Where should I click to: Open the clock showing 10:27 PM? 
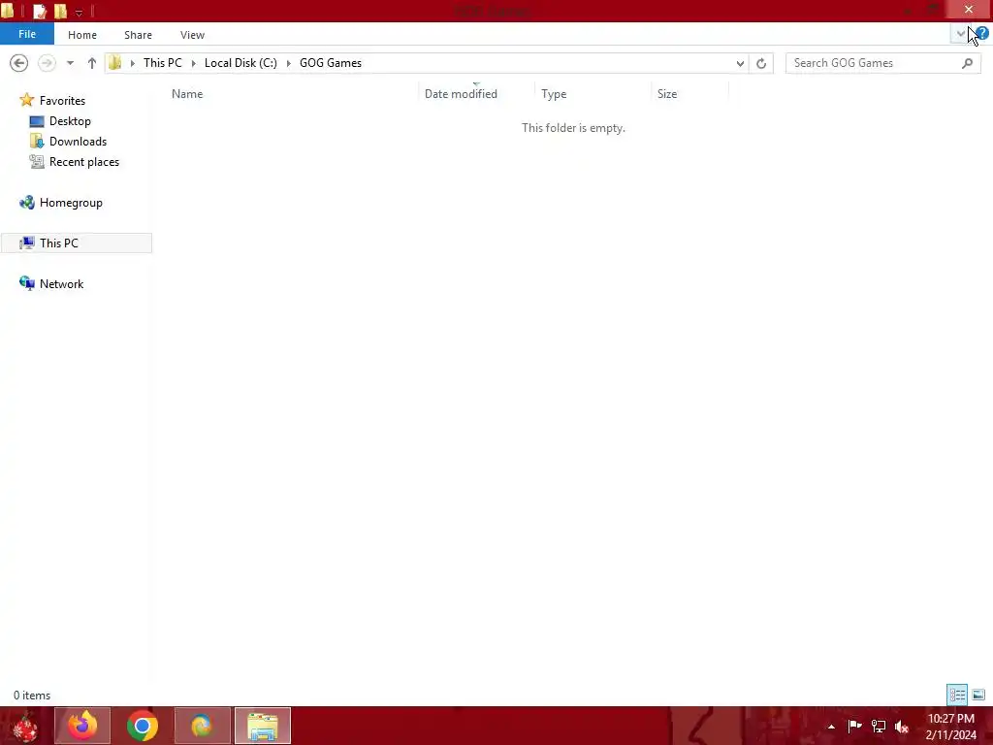click(950, 727)
